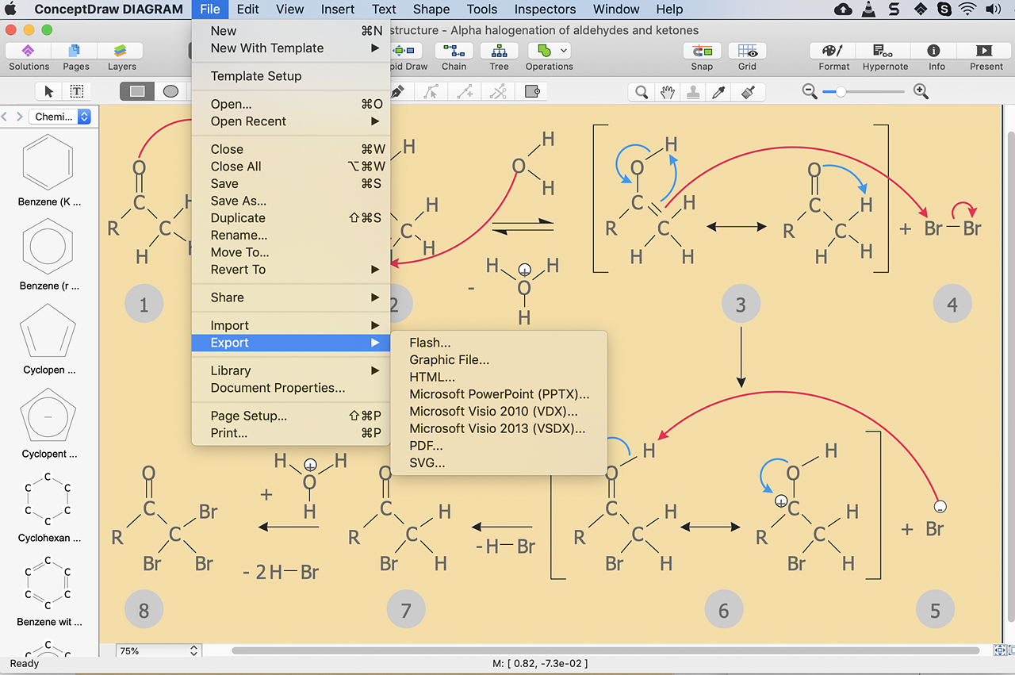Select the eyedropper tool
Screen dimensions: 1015x675
coord(719,92)
